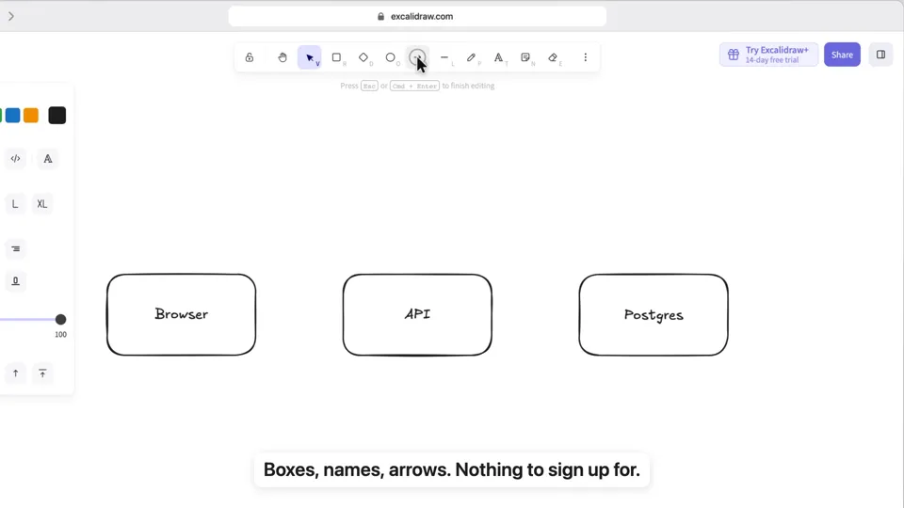Image resolution: width=904 pixels, height=508 pixels.
Task: Open the font family picker
Action: pos(48,158)
